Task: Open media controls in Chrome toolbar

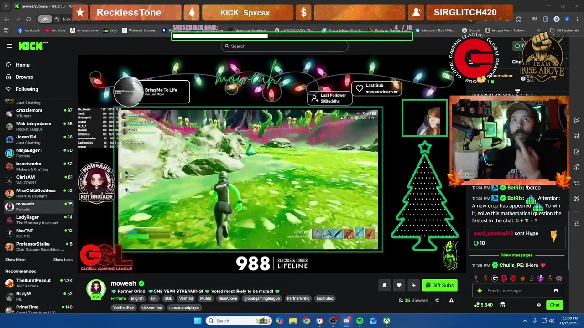Action: 535,19
